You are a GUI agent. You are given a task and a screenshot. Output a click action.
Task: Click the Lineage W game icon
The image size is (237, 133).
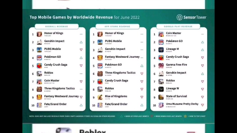[161, 89]
